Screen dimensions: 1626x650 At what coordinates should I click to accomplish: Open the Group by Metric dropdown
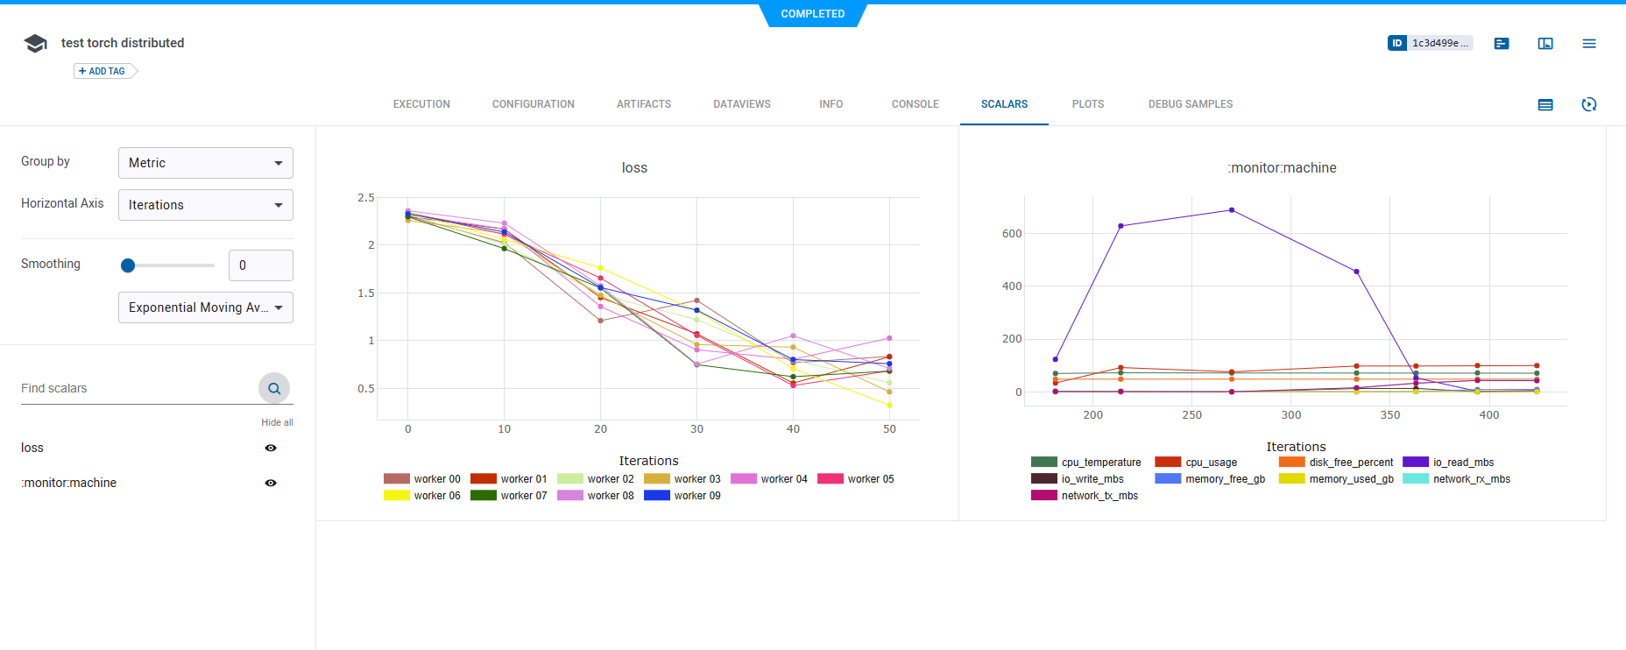point(206,163)
